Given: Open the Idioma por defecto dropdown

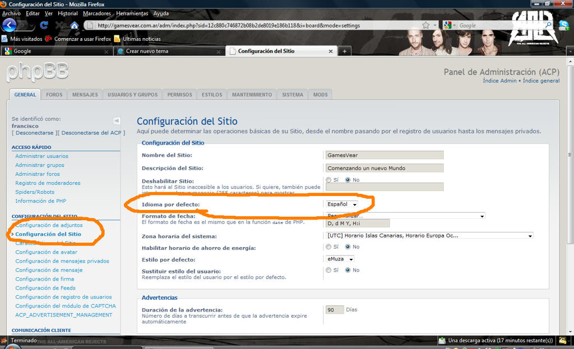Looking at the screenshot, I should click(x=341, y=204).
